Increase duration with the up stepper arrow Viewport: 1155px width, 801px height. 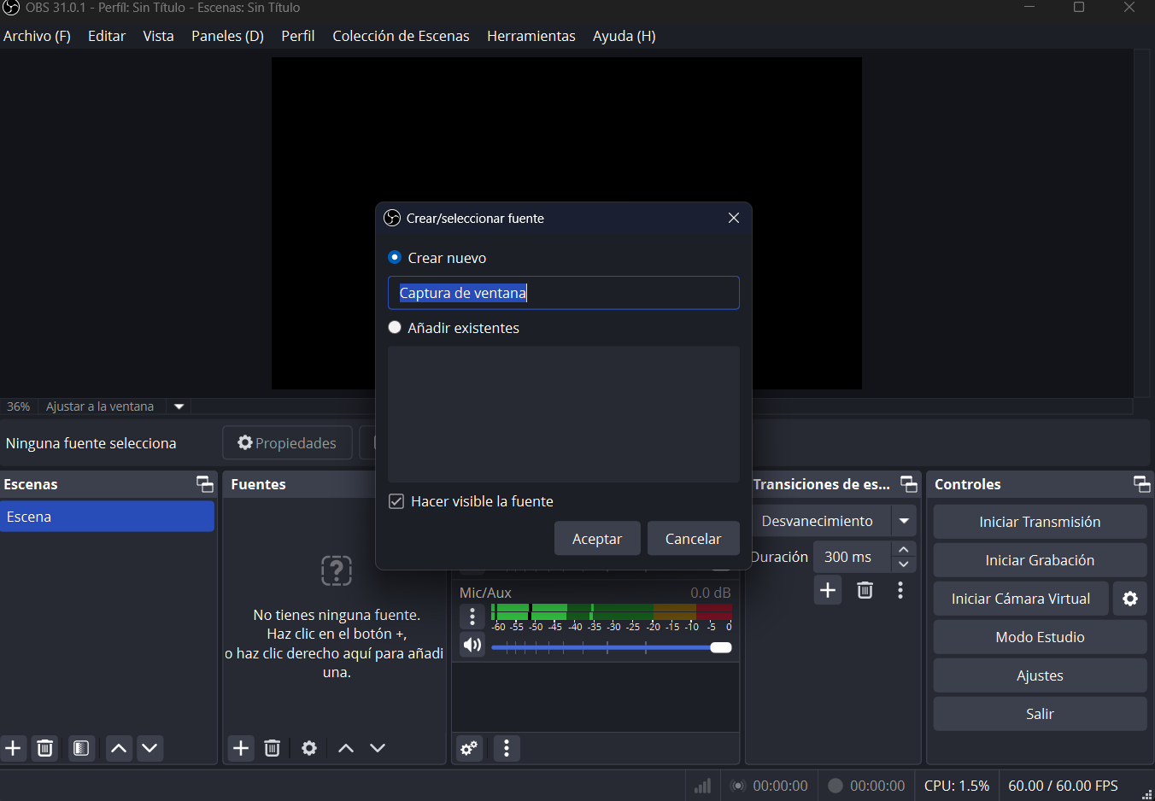903,549
